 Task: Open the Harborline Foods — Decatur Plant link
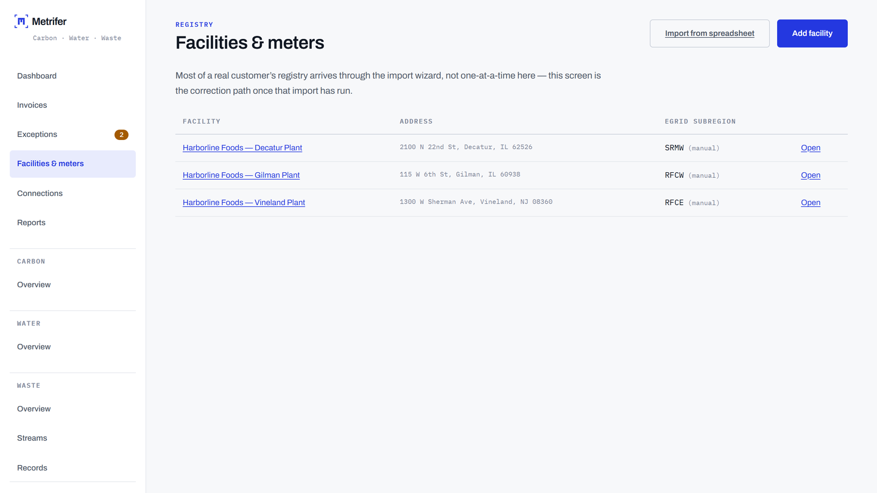(x=242, y=148)
